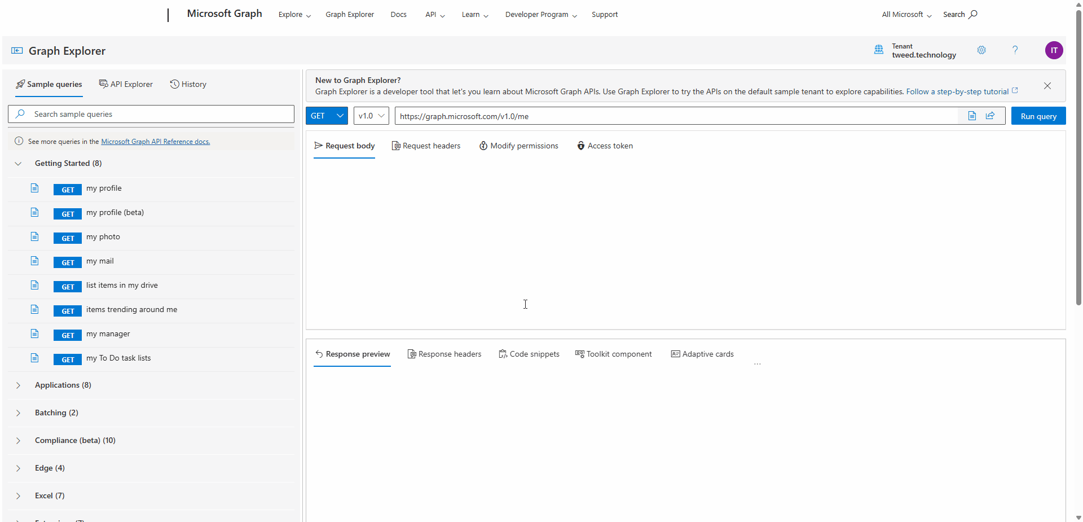
Task: Open the sample query docs icon beside 'my profile'
Action: click(34, 188)
